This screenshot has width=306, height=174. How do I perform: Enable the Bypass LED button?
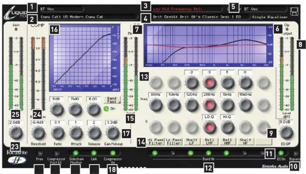click(295, 153)
